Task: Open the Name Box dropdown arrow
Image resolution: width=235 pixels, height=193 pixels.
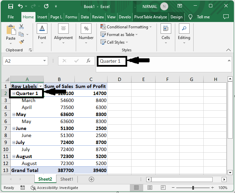Action: (x=44, y=61)
